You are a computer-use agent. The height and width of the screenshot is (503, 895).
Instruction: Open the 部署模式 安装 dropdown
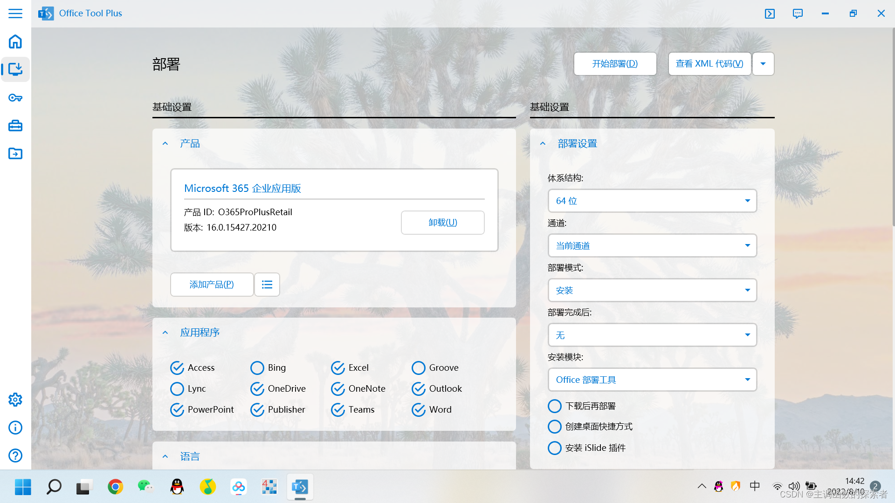pyautogui.click(x=652, y=290)
